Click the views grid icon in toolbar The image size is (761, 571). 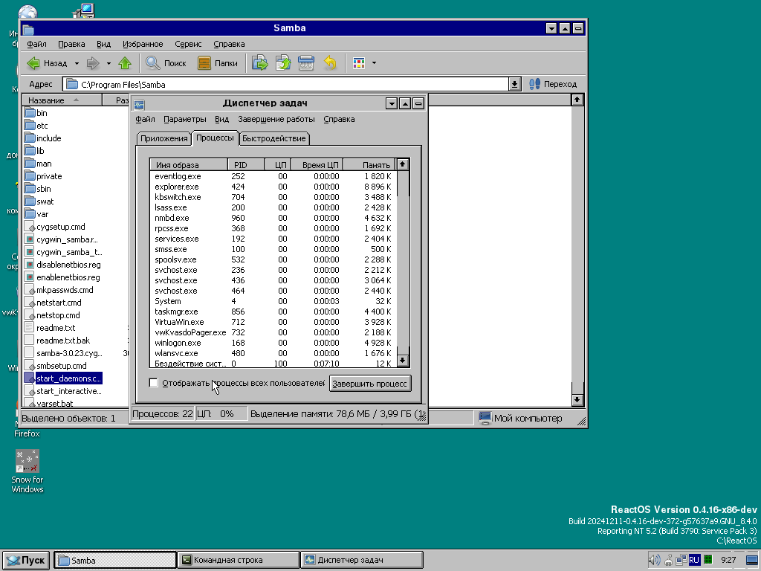pos(359,63)
